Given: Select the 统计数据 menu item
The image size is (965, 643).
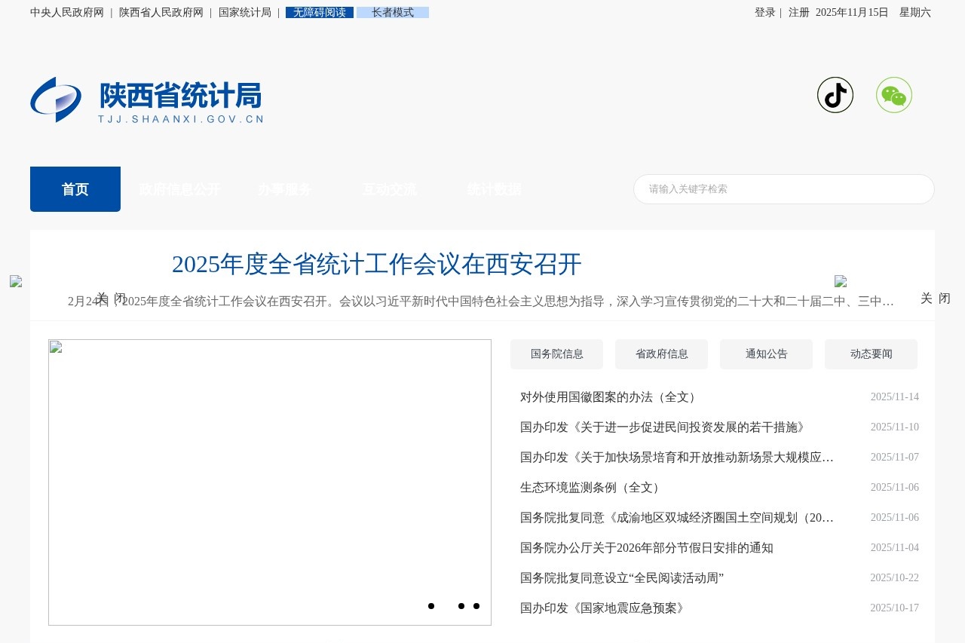Looking at the screenshot, I should click(x=494, y=189).
